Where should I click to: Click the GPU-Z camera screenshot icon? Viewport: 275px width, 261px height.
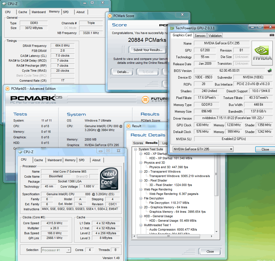pos(272,35)
